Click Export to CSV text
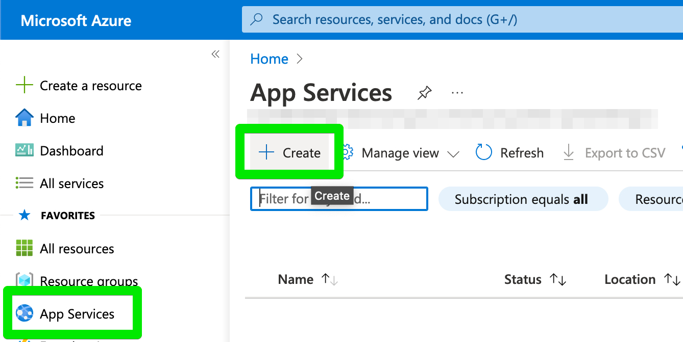 [625, 153]
